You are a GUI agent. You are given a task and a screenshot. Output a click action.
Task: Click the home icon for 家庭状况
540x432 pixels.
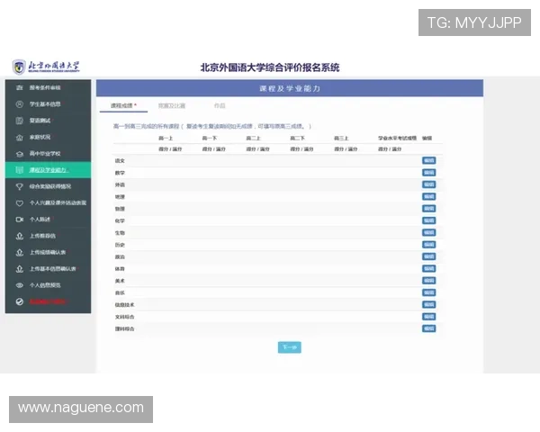pyautogui.click(x=19, y=138)
